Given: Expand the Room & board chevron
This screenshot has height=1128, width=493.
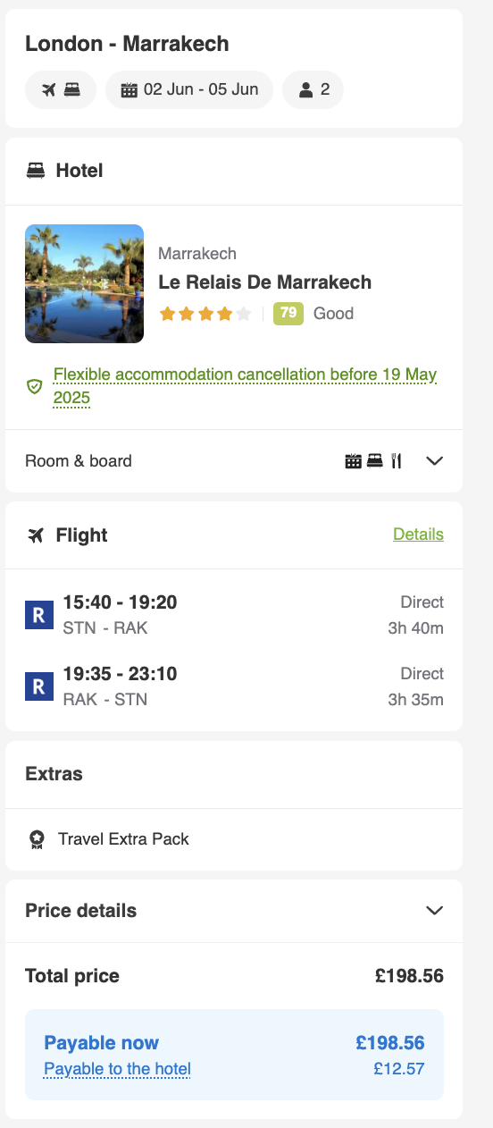Looking at the screenshot, I should tap(435, 461).
